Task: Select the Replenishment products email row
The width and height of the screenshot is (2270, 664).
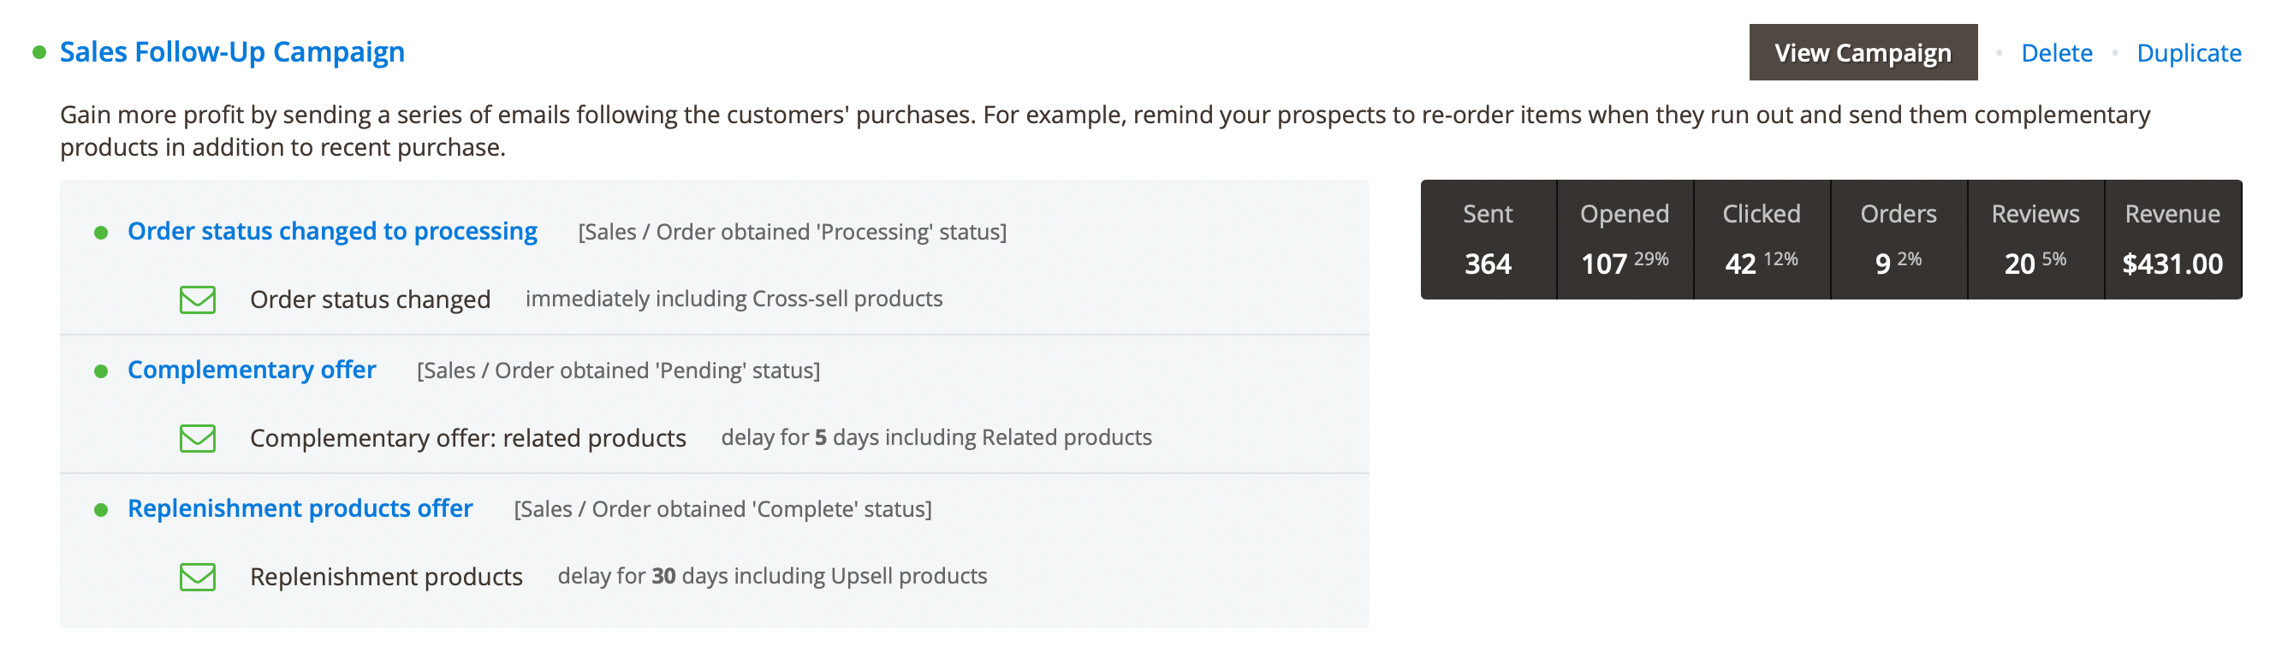Action: click(x=386, y=577)
